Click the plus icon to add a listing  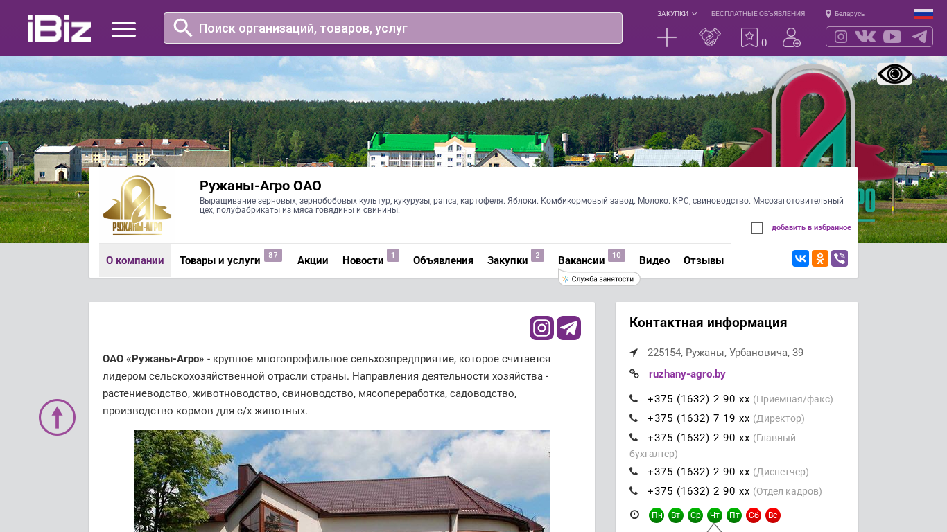(666, 37)
